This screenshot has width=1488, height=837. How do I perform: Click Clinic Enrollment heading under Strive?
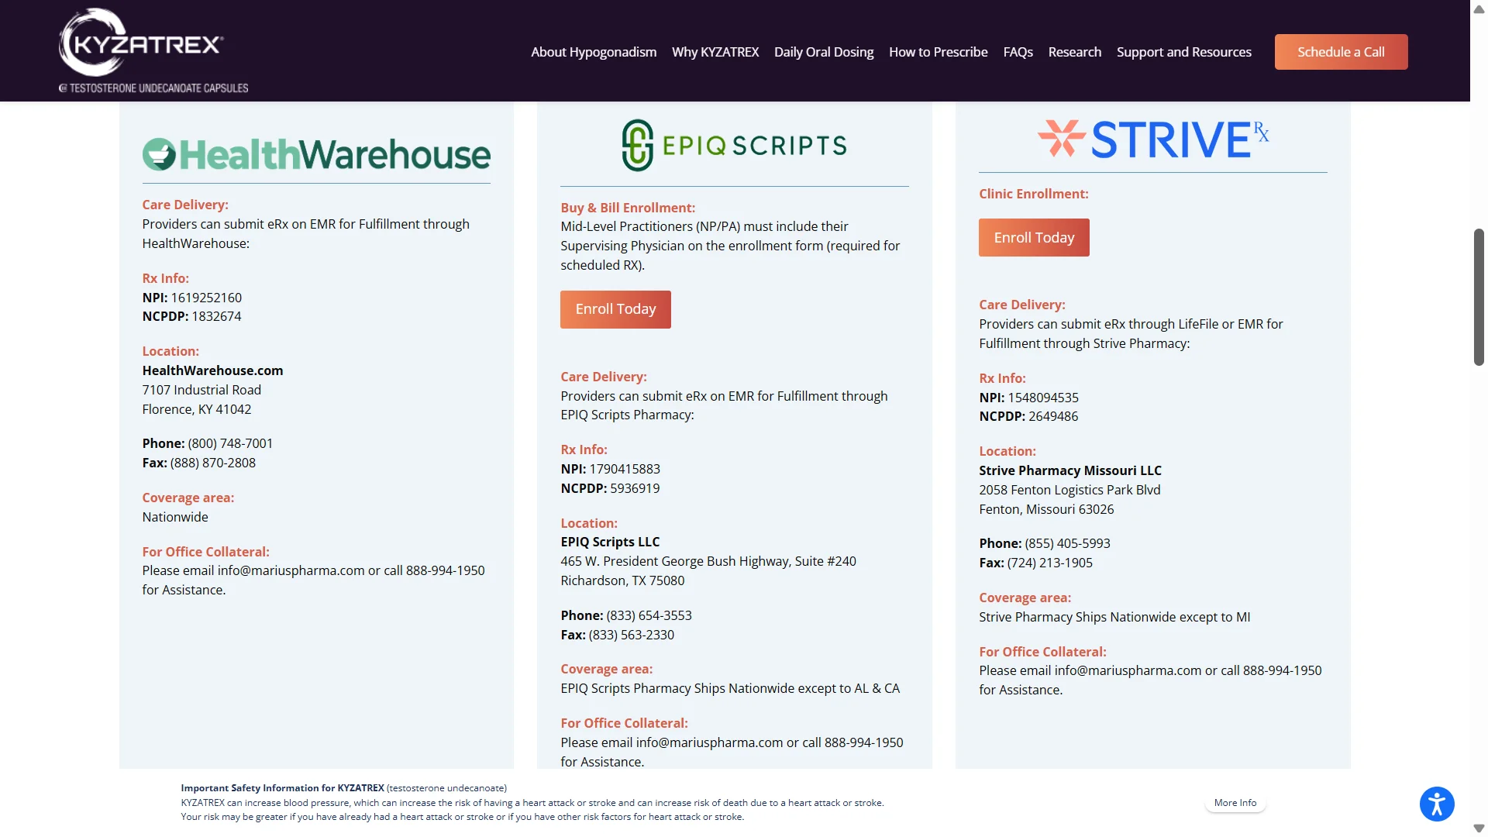click(1033, 194)
